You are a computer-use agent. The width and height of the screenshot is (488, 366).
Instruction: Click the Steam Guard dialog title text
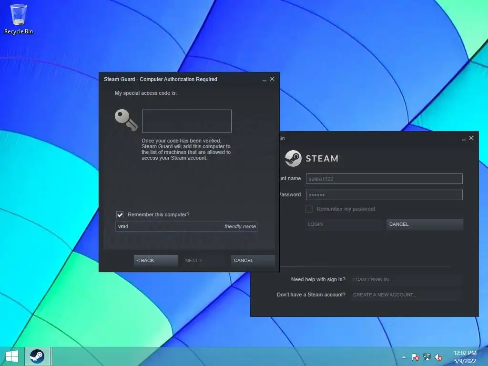160,79
